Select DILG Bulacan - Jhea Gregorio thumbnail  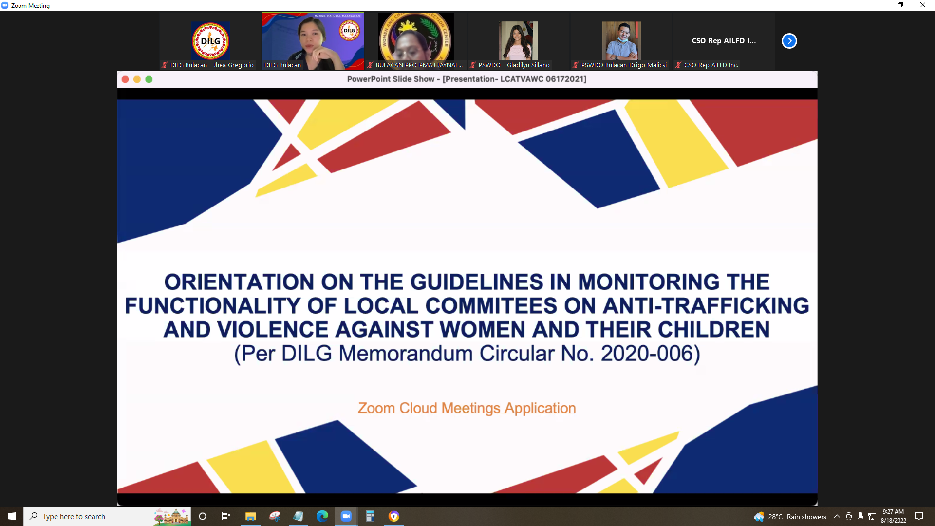210,41
